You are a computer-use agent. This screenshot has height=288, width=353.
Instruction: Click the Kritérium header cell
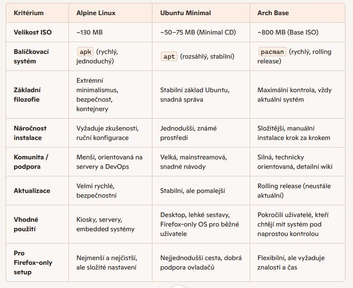tap(29, 13)
